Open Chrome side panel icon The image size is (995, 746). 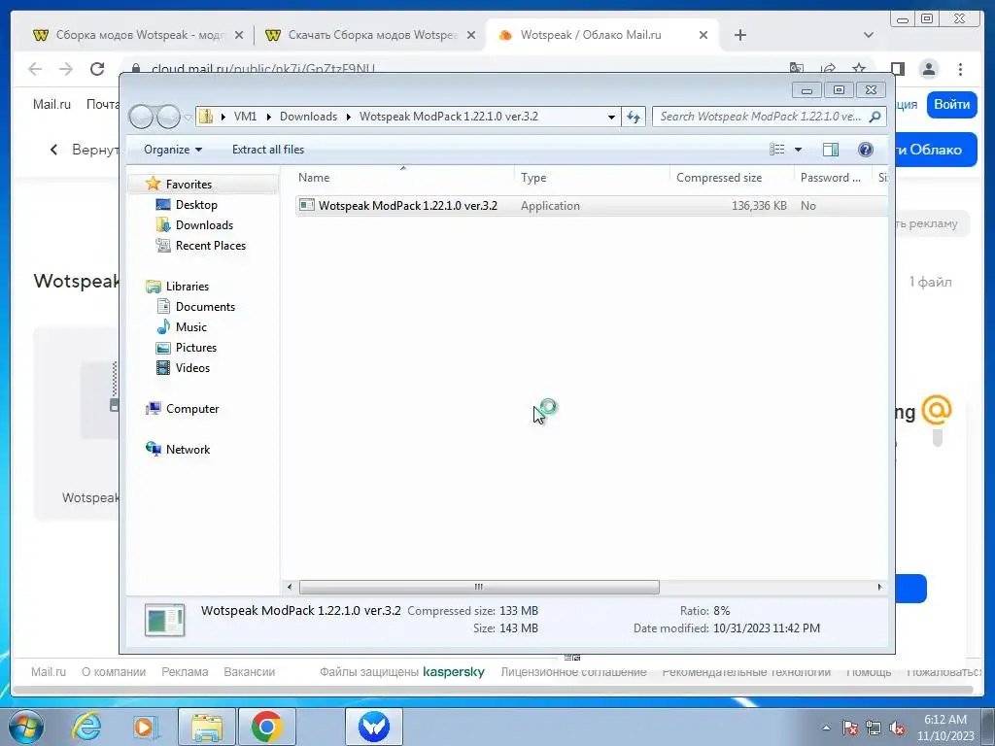[897, 69]
